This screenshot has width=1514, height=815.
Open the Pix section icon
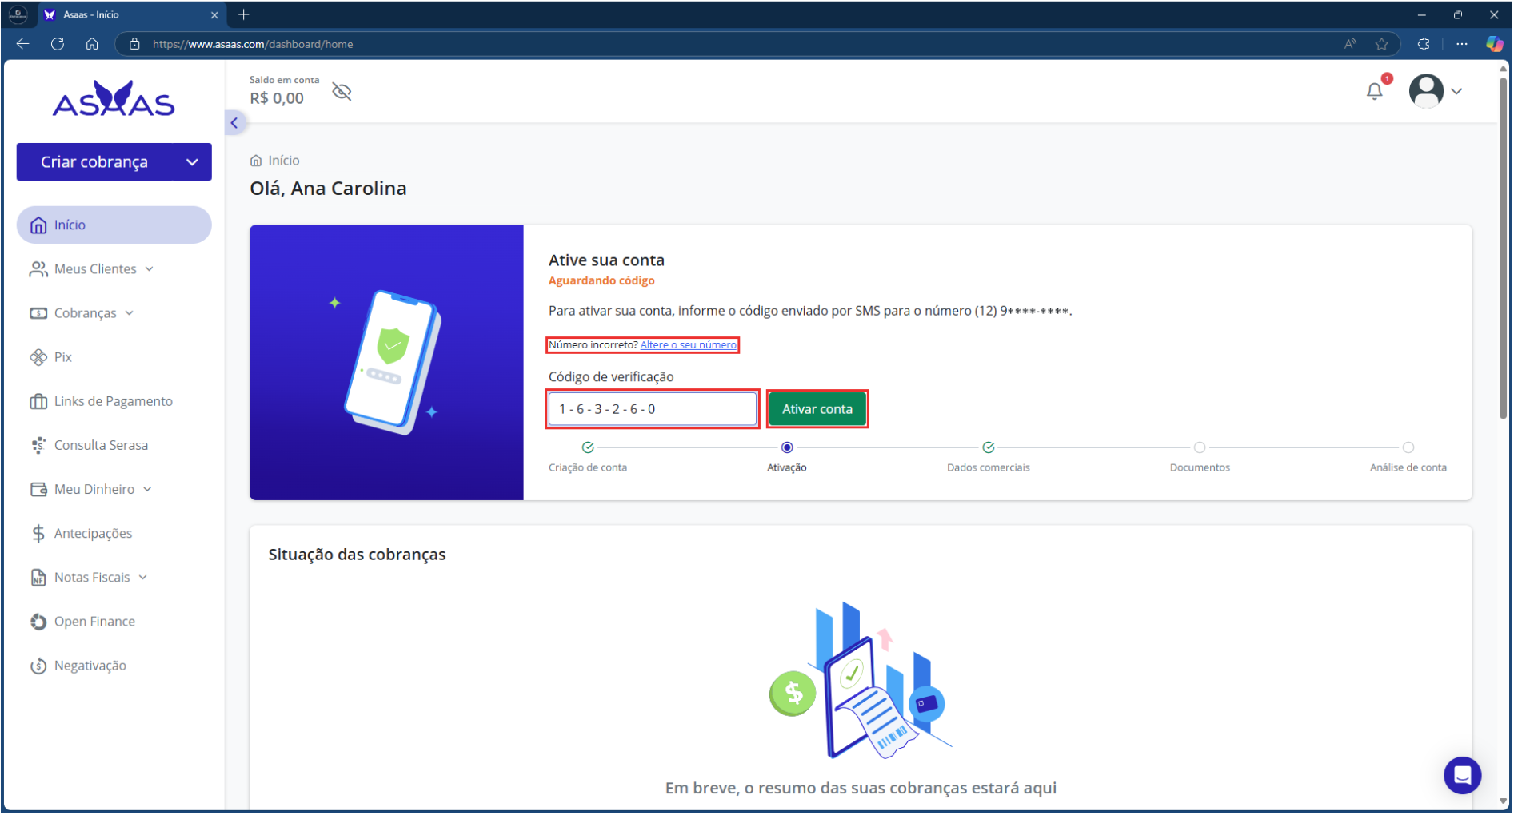click(x=38, y=357)
